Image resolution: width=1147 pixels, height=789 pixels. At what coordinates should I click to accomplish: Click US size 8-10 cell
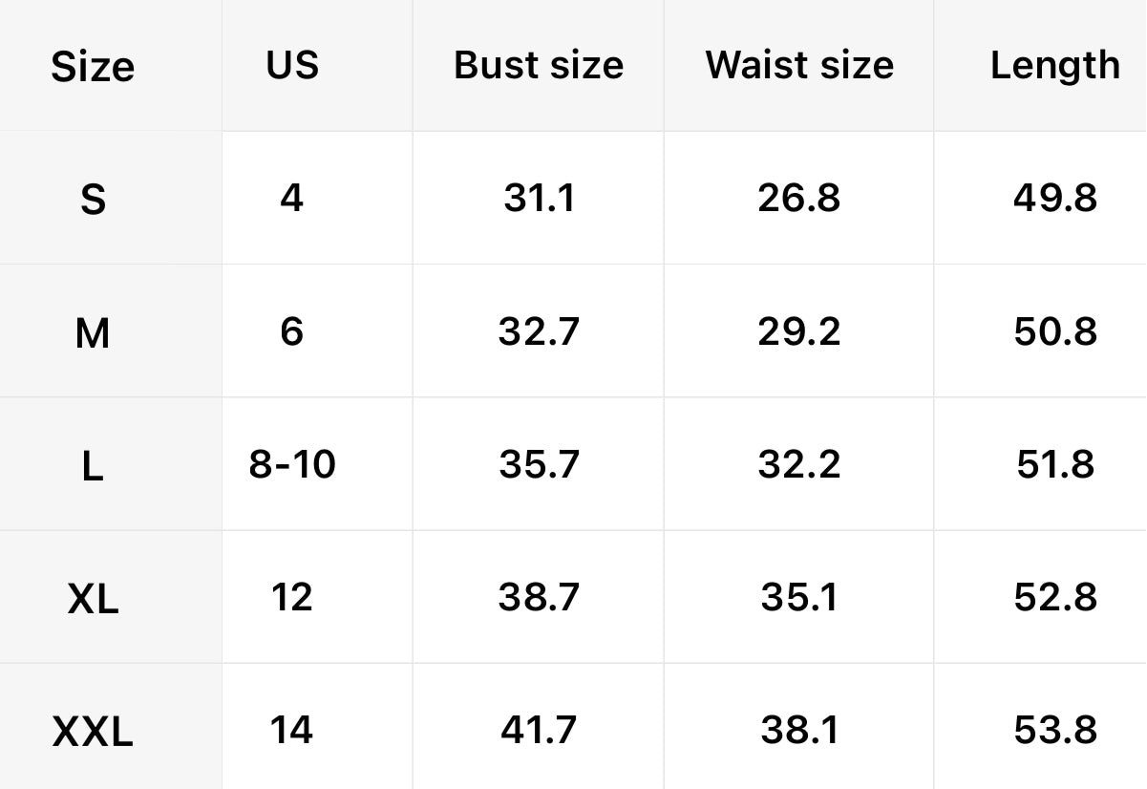tap(292, 465)
